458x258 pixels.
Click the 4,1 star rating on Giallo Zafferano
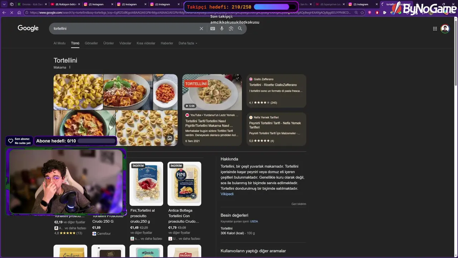263,103
